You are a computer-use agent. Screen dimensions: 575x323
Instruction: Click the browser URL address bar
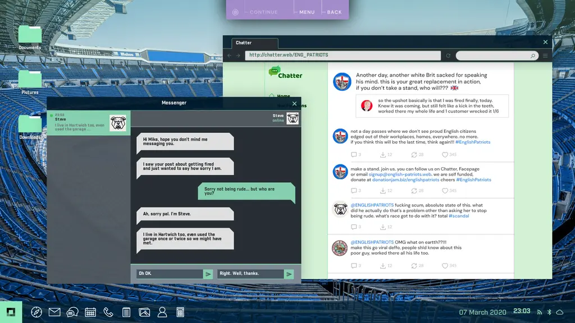point(343,56)
